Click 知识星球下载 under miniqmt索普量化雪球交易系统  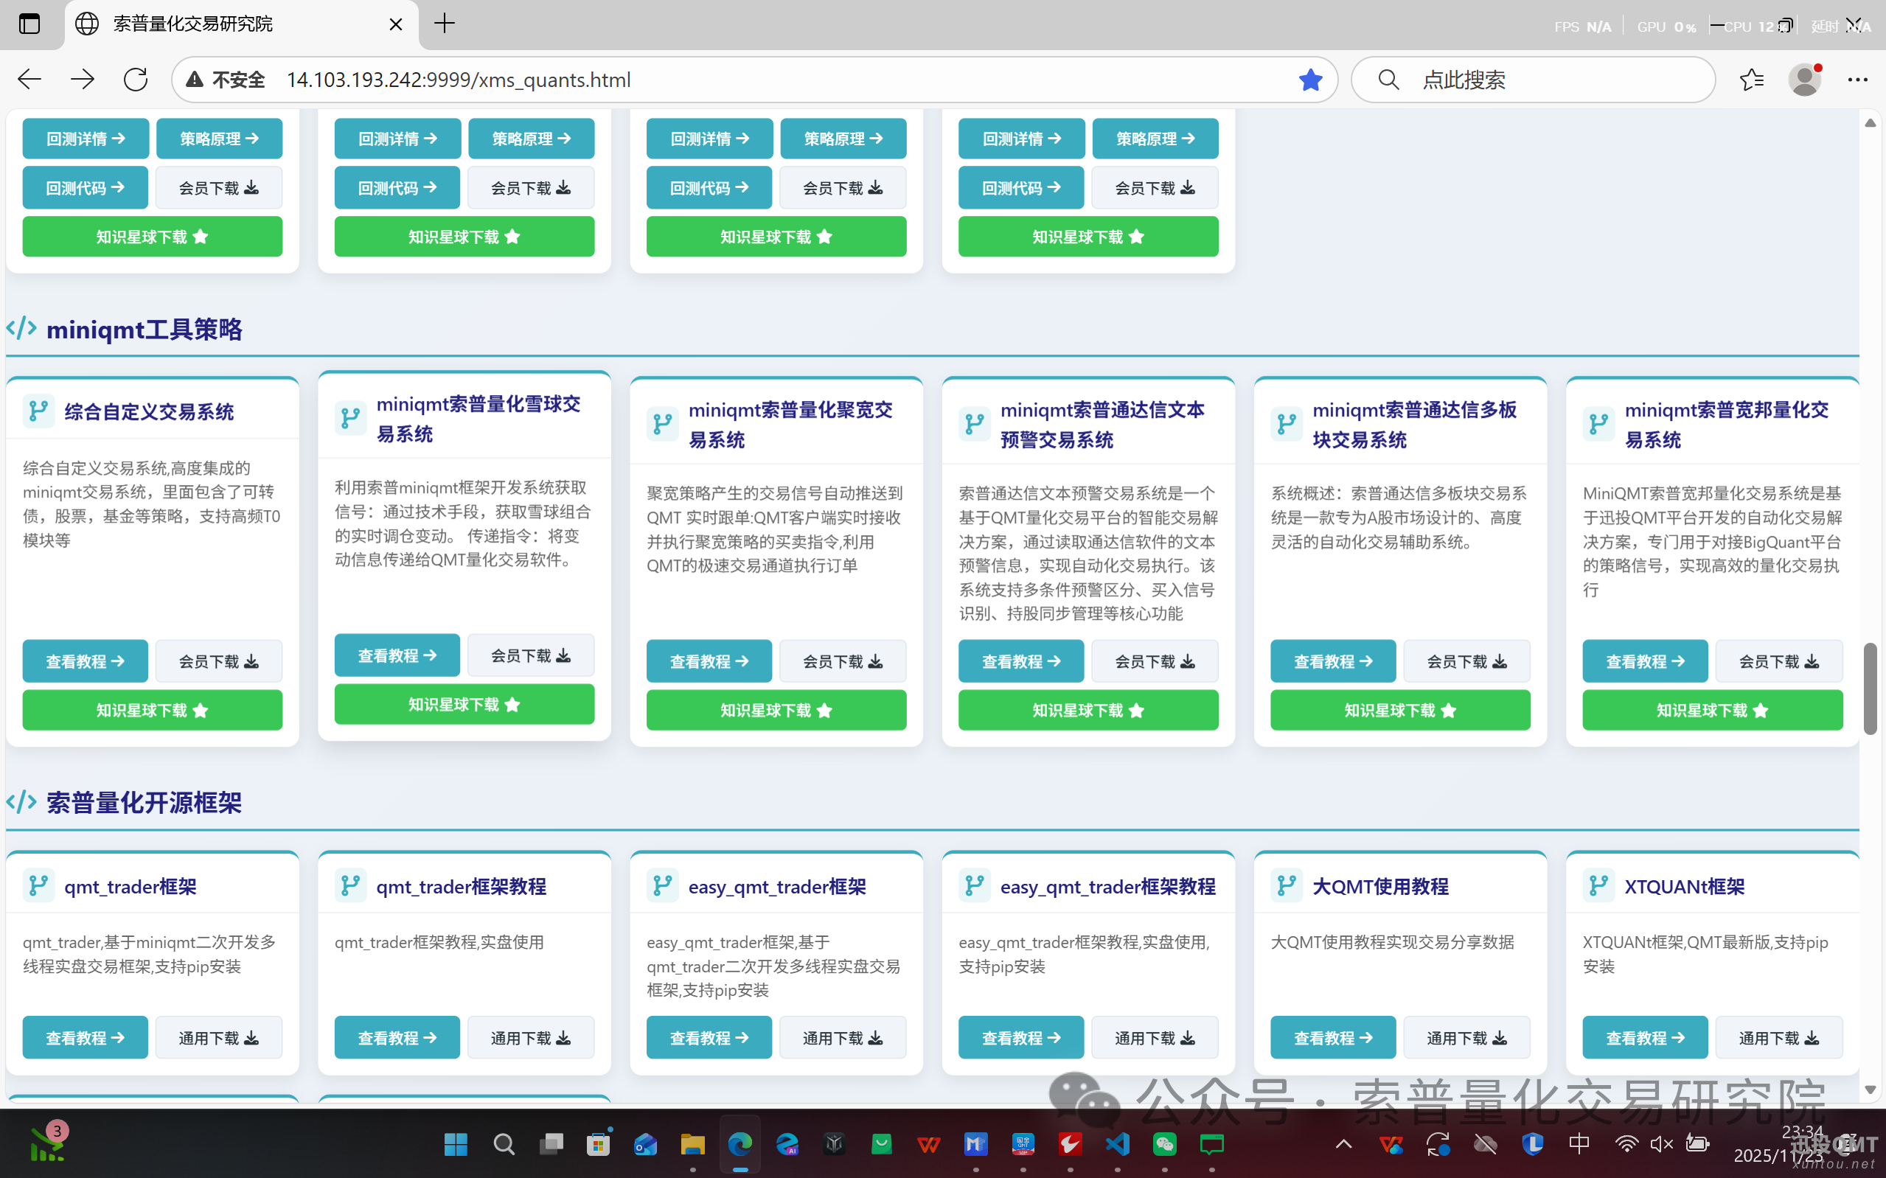tap(464, 703)
